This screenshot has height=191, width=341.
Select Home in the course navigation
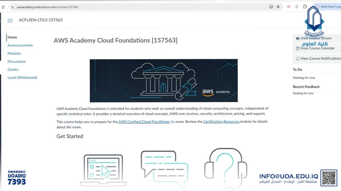coord(12,37)
